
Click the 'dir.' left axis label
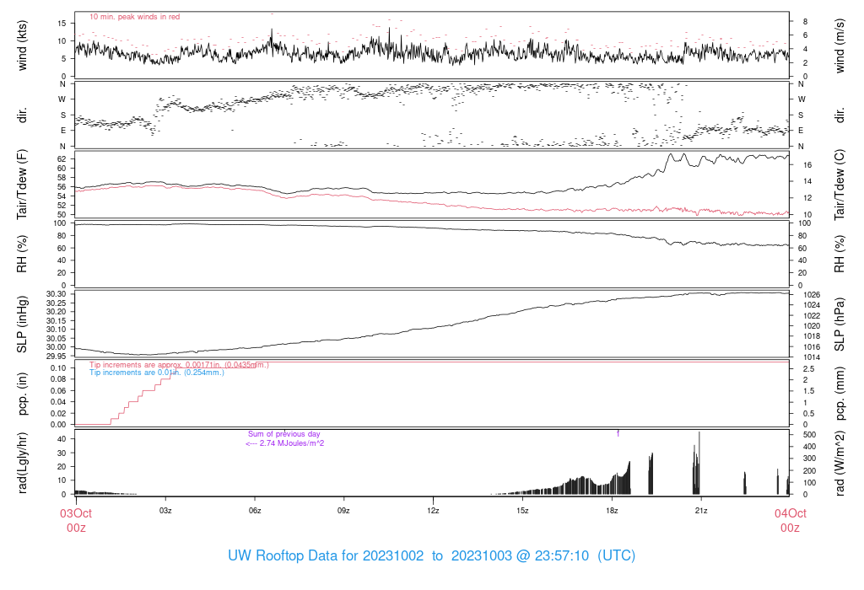point(22,115)
